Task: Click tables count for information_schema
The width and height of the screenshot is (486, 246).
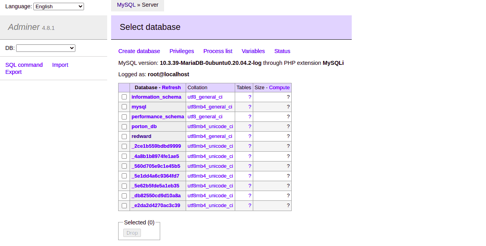Action: coord(250,97)
